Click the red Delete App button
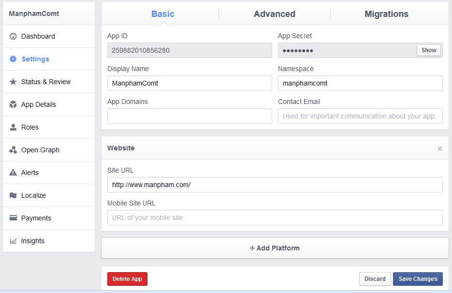 tap(127, 279)
